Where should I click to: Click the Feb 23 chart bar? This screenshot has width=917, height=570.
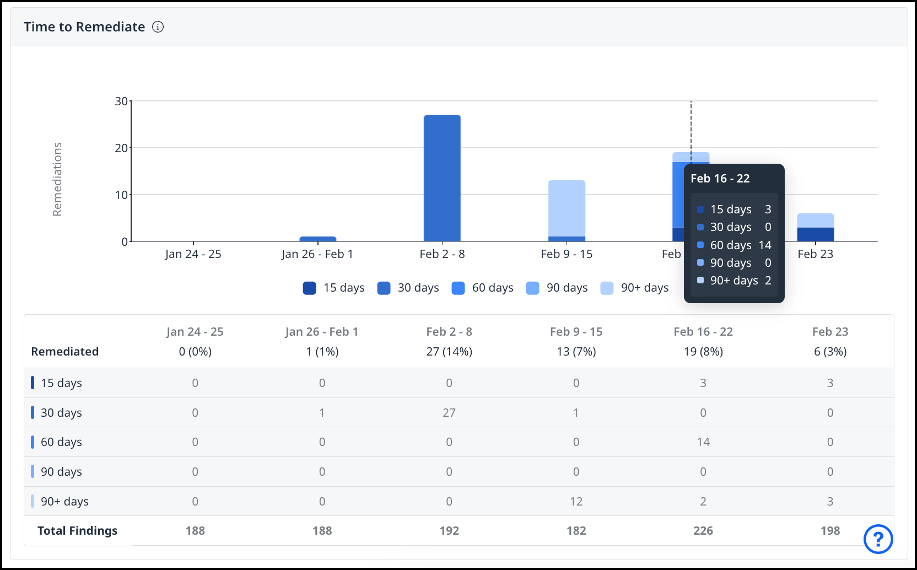(x=815, y=227)
